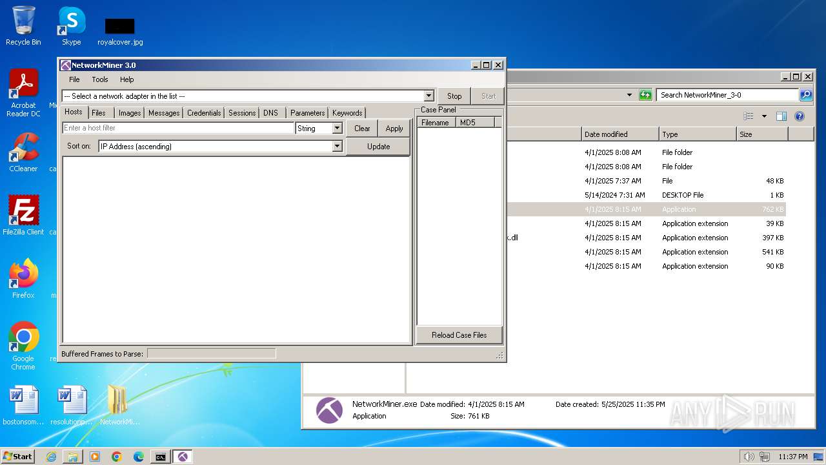
Task: Switch to the Files tab
Action: pos(99,112)
